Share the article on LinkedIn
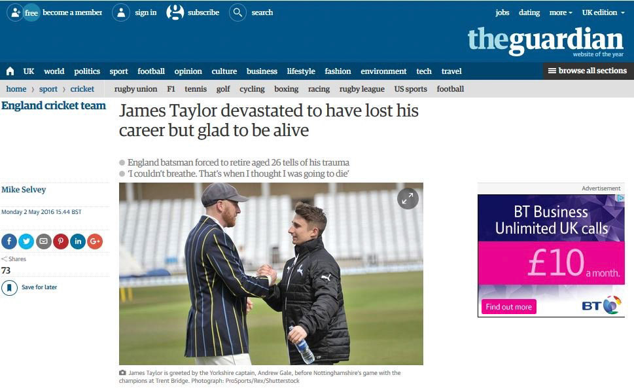Image resolution: width=634 pixels, height=392 pixels. 78,241
